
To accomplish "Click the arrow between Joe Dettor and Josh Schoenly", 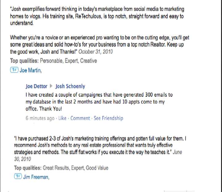I will [51, 86].
